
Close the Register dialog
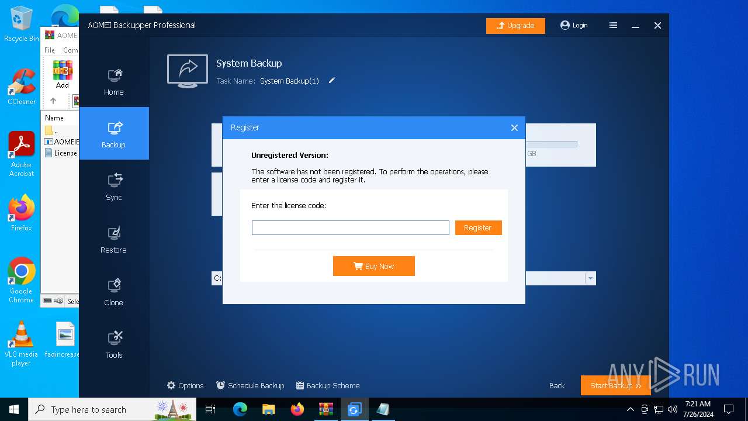(x=514, y=127)
